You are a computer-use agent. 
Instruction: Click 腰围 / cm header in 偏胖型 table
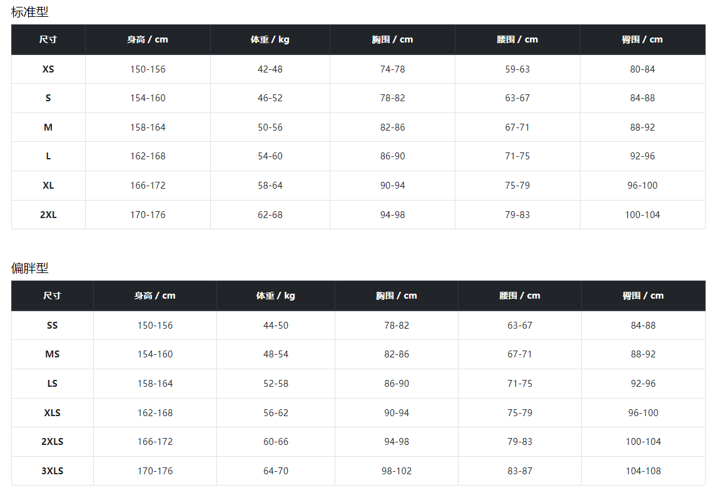point(519,296)
